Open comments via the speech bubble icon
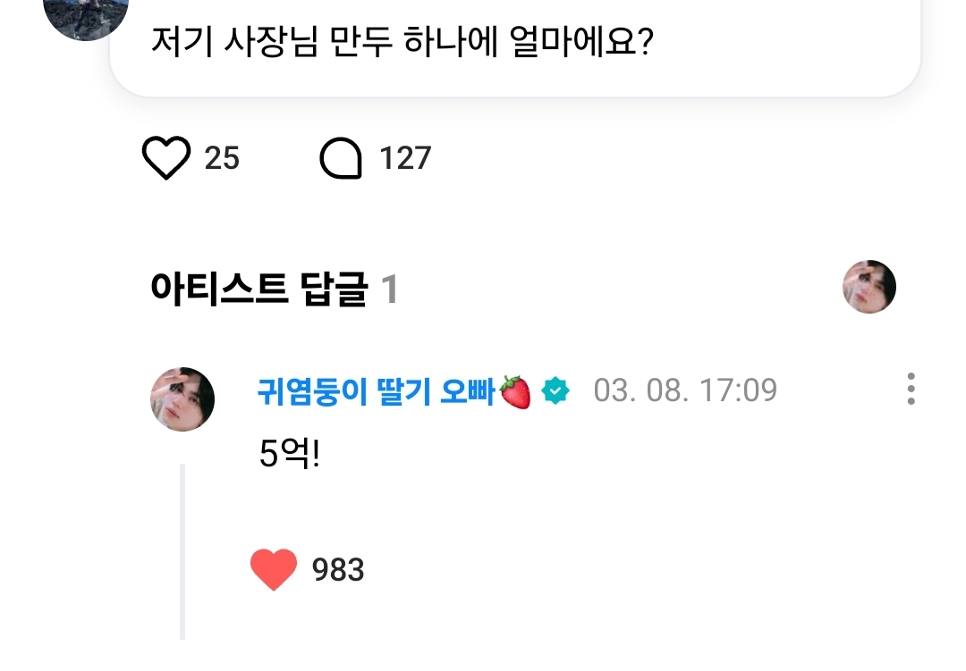Viewport: 966px width, 671px height. click(341, 159)
